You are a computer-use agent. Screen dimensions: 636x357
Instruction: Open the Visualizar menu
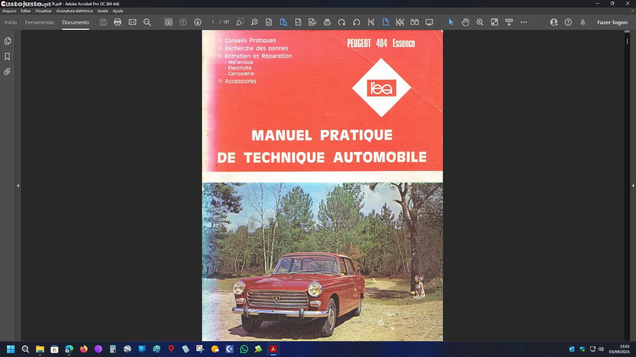click(43, 11)
